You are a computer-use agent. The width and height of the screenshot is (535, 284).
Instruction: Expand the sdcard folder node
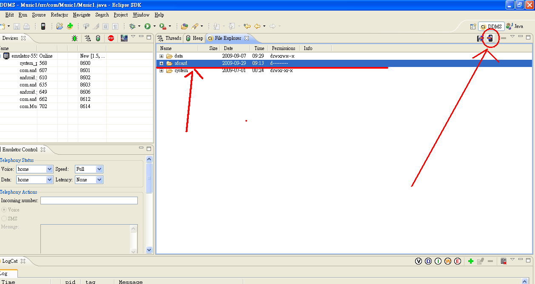[162, 63]
